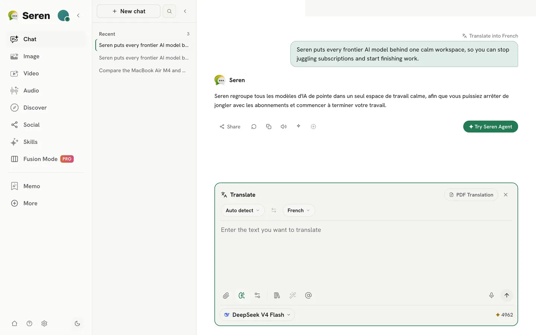Open the Social section in sidebar
Image resolution: width=536 pixels, height=335 pixels.
click(46, 125)
